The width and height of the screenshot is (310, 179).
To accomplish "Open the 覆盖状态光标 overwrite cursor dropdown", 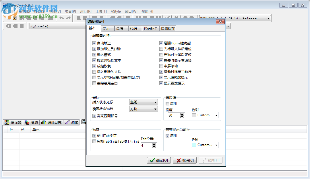I will click(155, 109).
